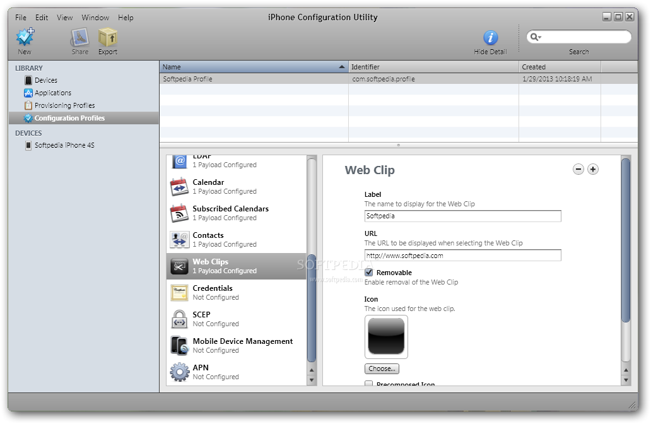Sort by the Created column header
This screenshot has height=424, width=651.
560,67
